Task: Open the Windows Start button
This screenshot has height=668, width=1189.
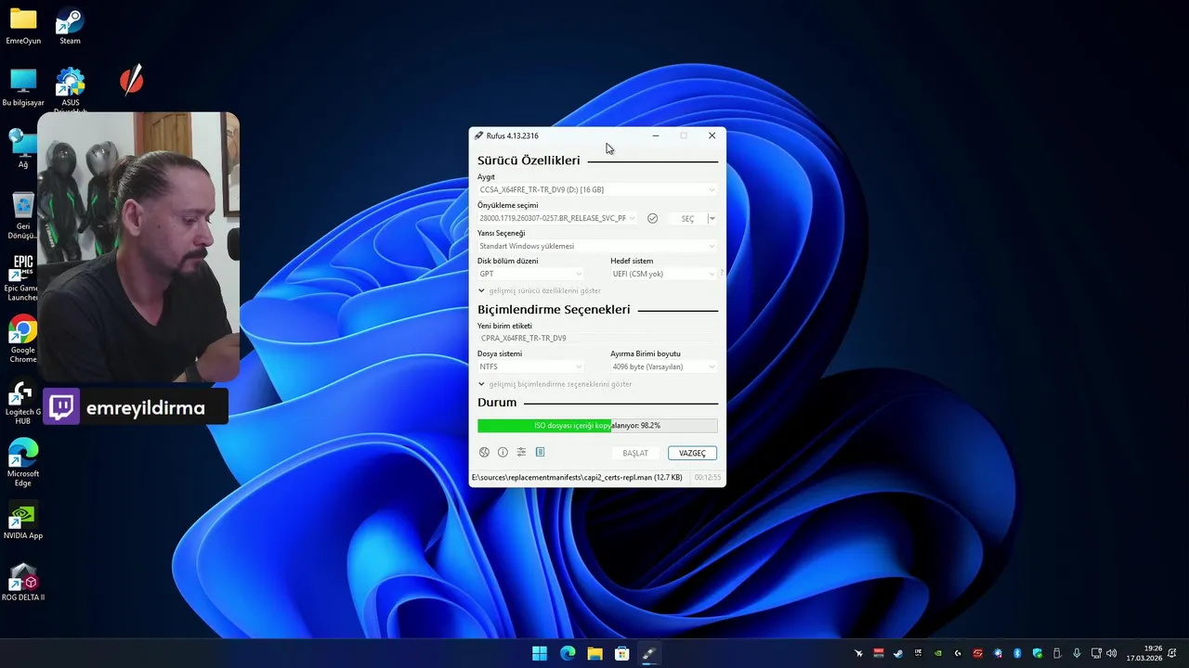Action: click(540, 653)
